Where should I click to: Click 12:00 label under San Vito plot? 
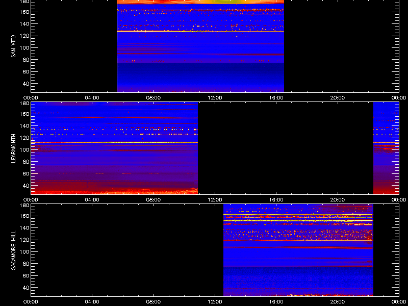tap(215, 98)
